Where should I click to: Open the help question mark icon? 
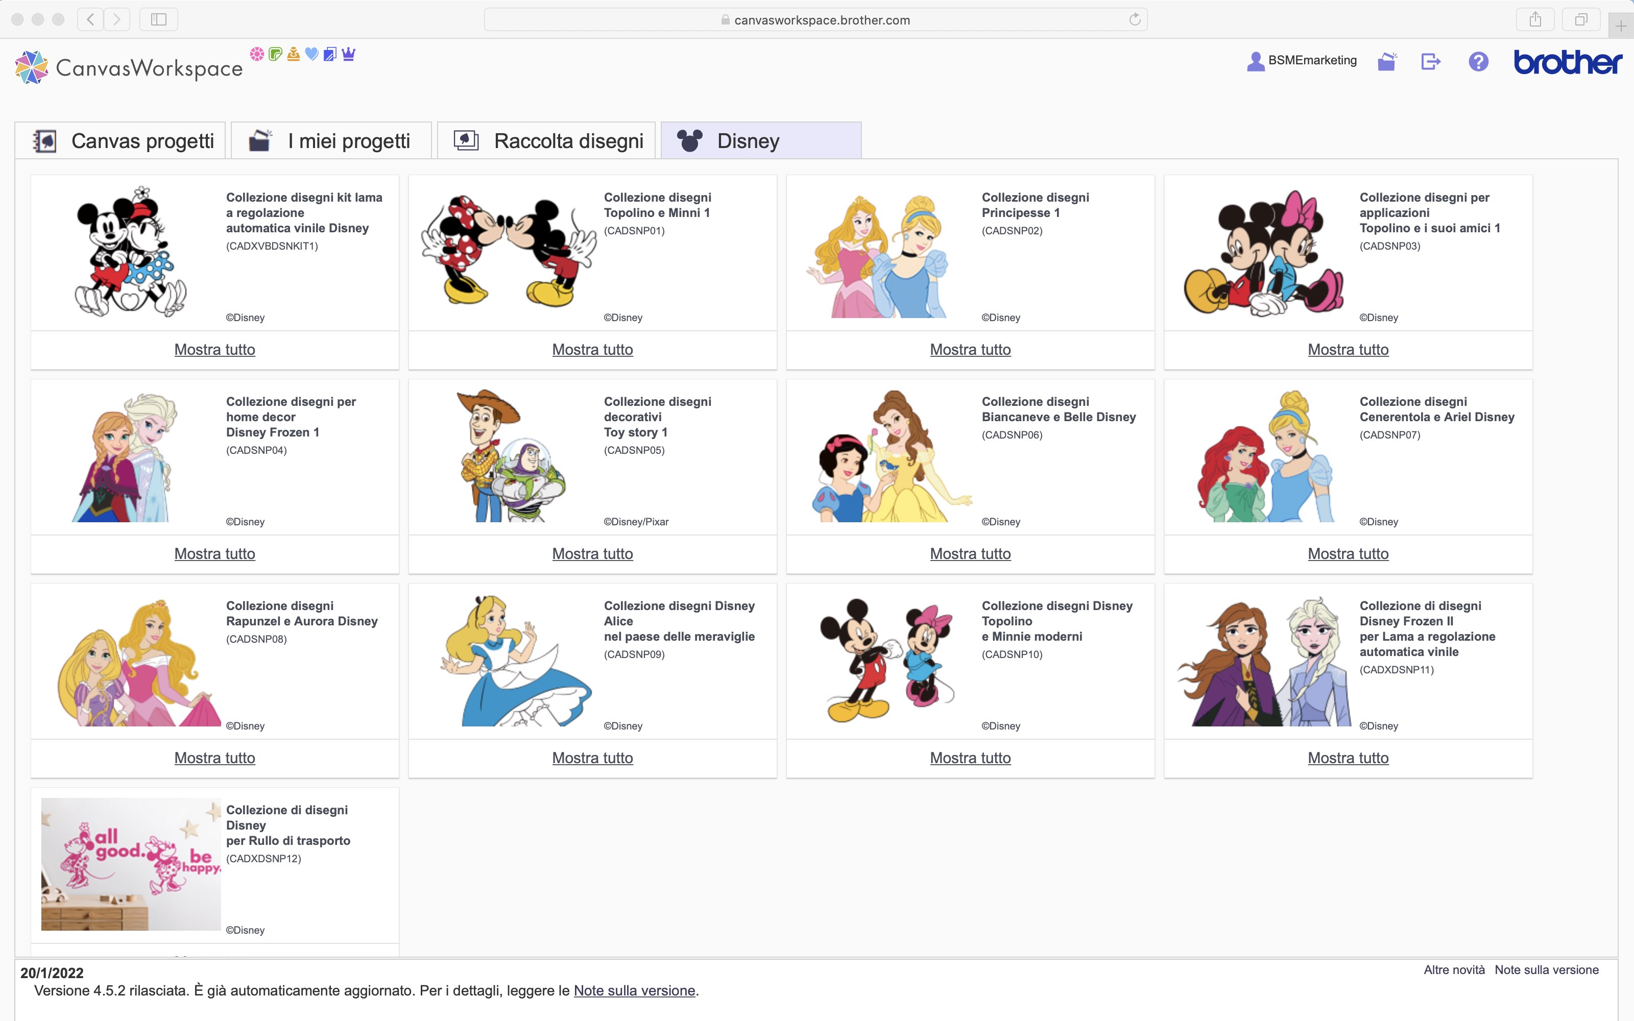coord(1478,61)
